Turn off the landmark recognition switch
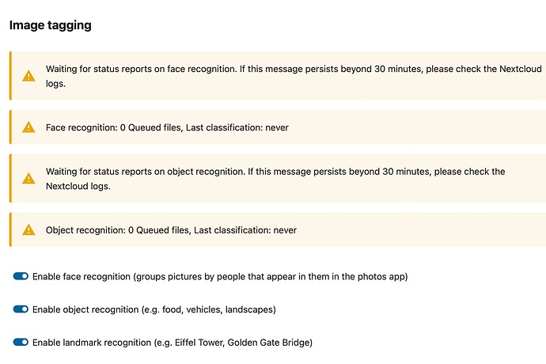The width and height of the screenshot is (546, 364). point(21,343)
